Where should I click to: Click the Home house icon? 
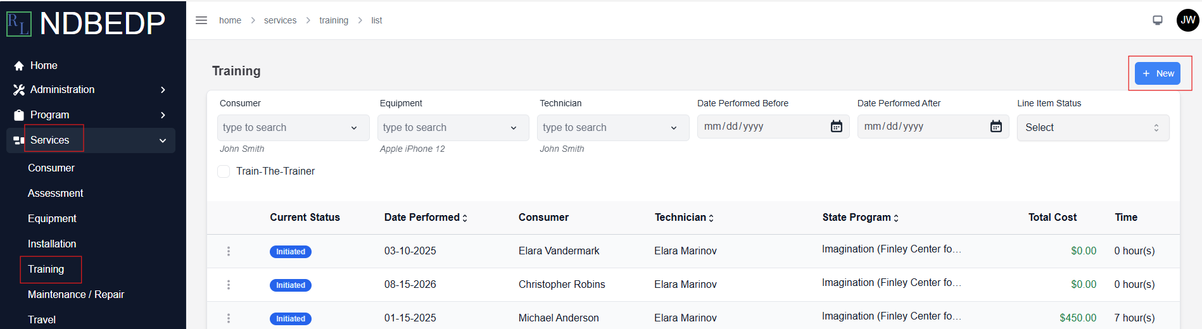click(x=19, y=66)
